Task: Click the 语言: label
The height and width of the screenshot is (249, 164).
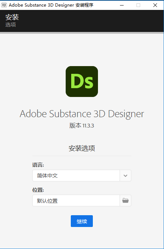Action: [x=38, y=165]
